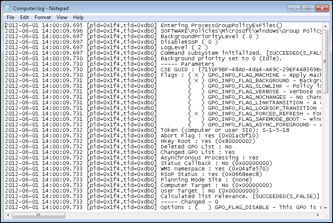333x223 pixels.
Task: Click the horizontal scrollbar left arrow
Action: [8, 215]
